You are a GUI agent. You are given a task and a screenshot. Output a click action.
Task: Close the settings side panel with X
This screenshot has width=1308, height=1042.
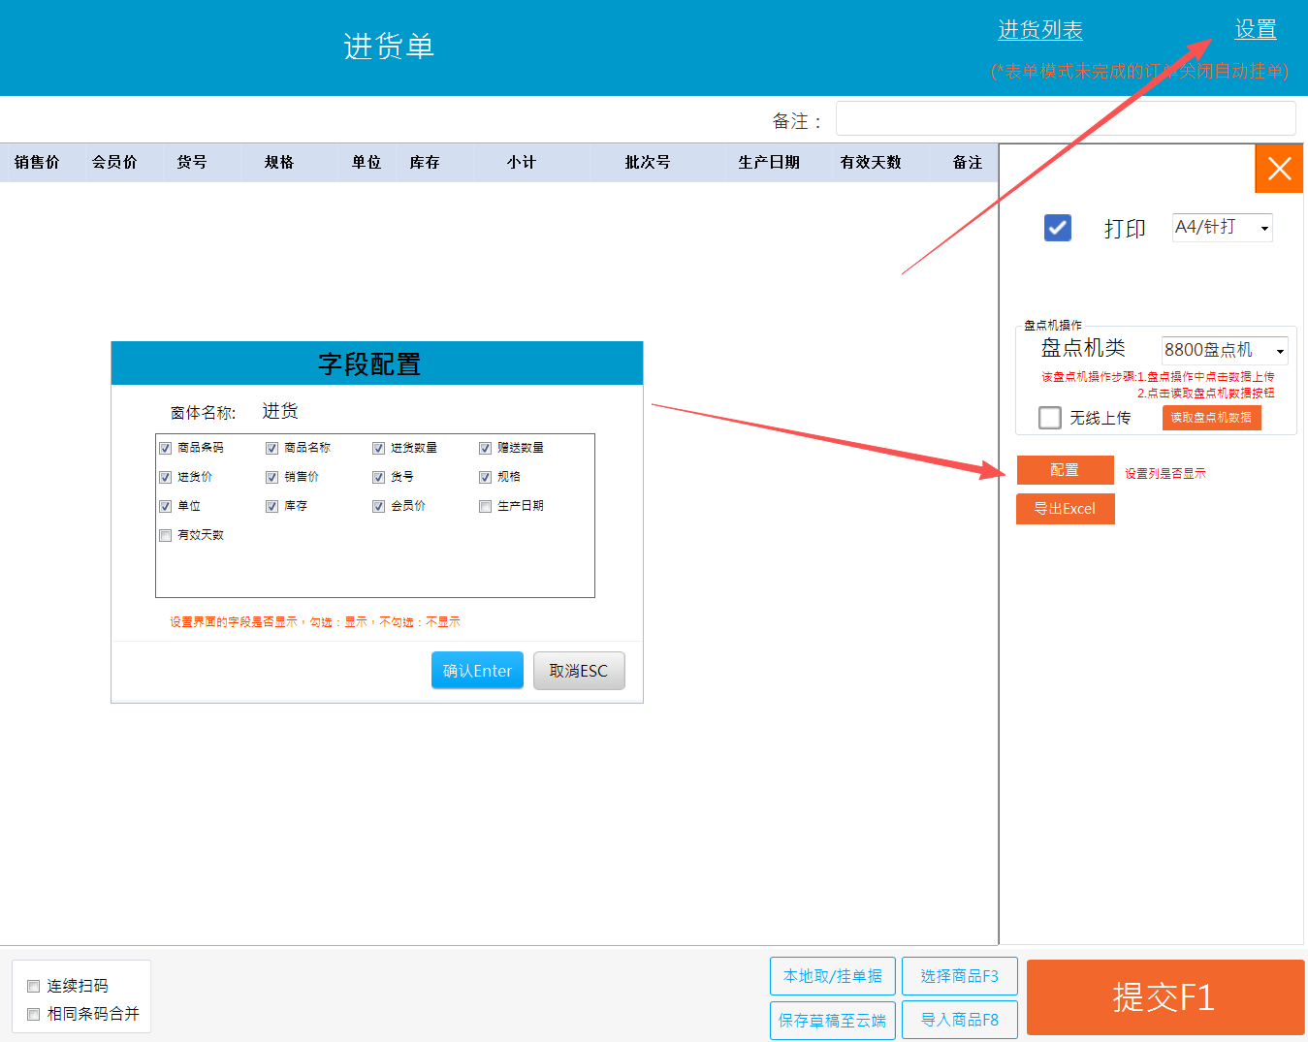[x=1279, y=169]
